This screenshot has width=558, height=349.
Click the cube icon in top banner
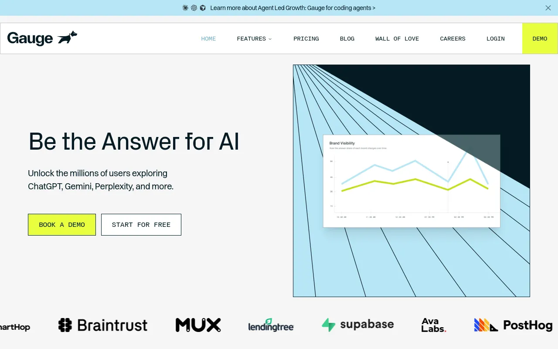[203, 8]
